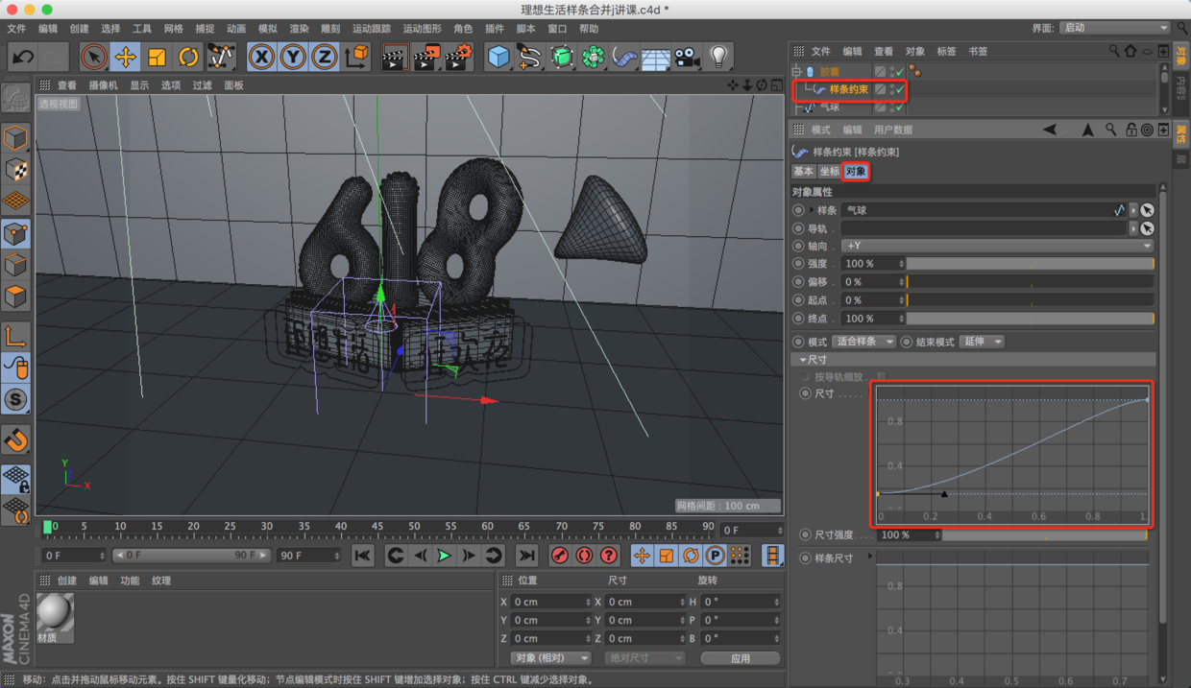Open viewport 过滤 menu

(x=202, y=85)
